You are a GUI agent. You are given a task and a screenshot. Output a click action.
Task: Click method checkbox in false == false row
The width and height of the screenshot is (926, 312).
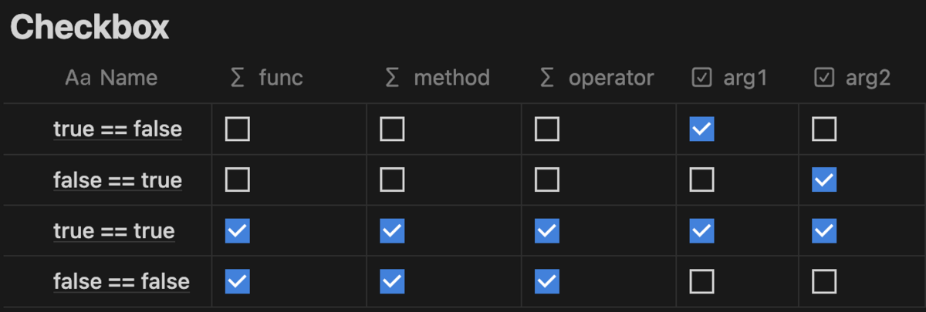point(392,282)
